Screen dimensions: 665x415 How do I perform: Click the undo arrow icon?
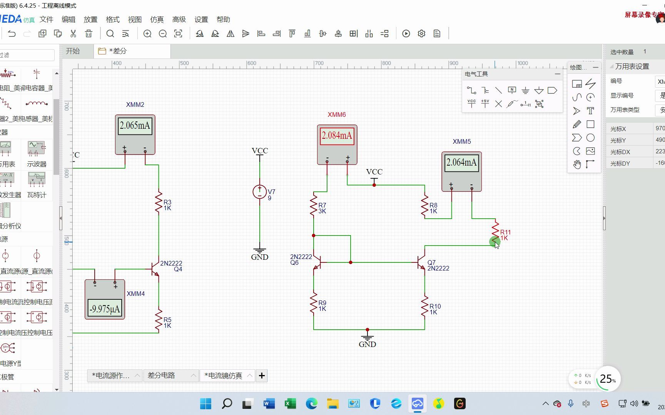coord(12,34)
